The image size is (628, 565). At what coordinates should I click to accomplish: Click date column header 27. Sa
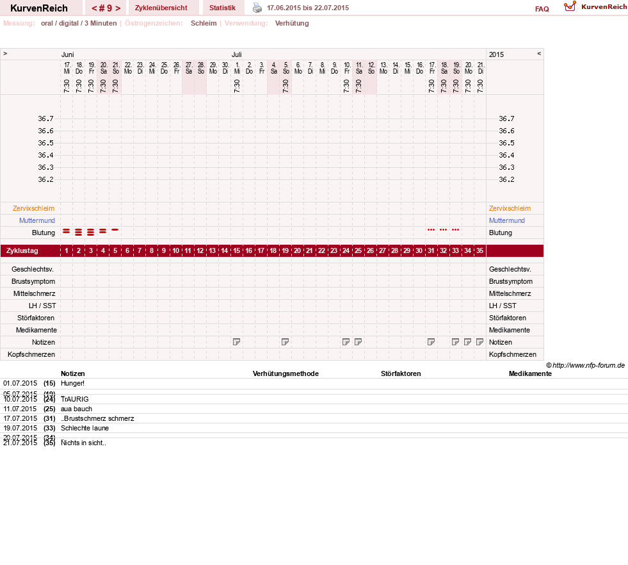pyautogui.click(x=189, y=68)
